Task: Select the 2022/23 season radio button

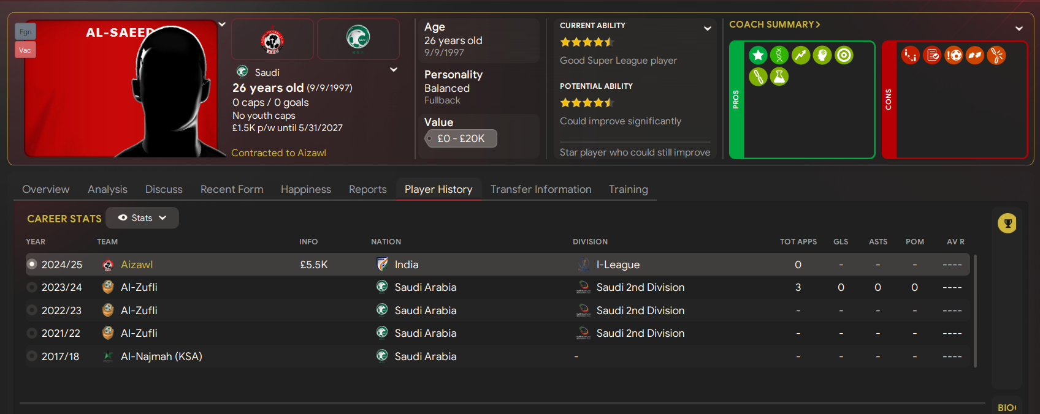Action: click(x=32, y=310)
